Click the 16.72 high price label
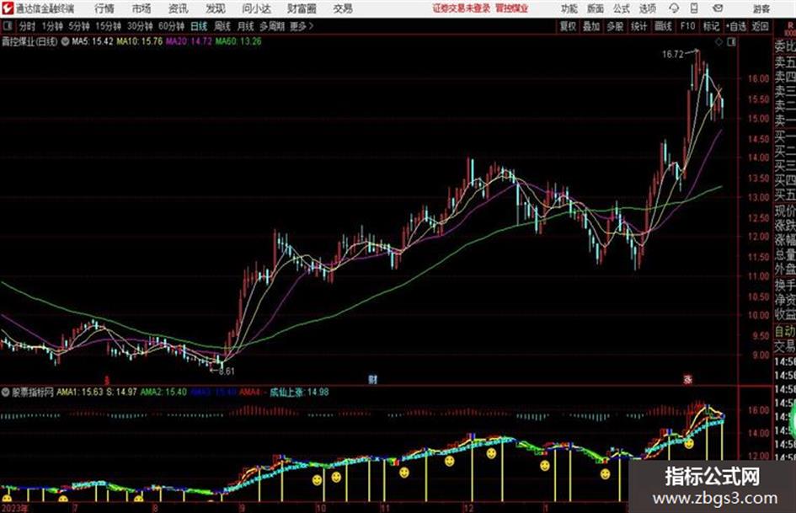Image resolution: width=796 pixels, height=513 pixels. (x=673, y=55)
